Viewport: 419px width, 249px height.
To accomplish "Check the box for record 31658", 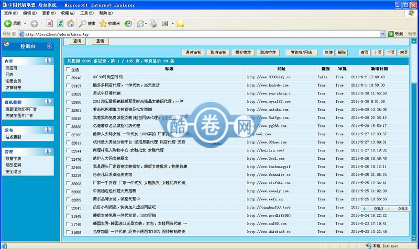I will [68, 232].
